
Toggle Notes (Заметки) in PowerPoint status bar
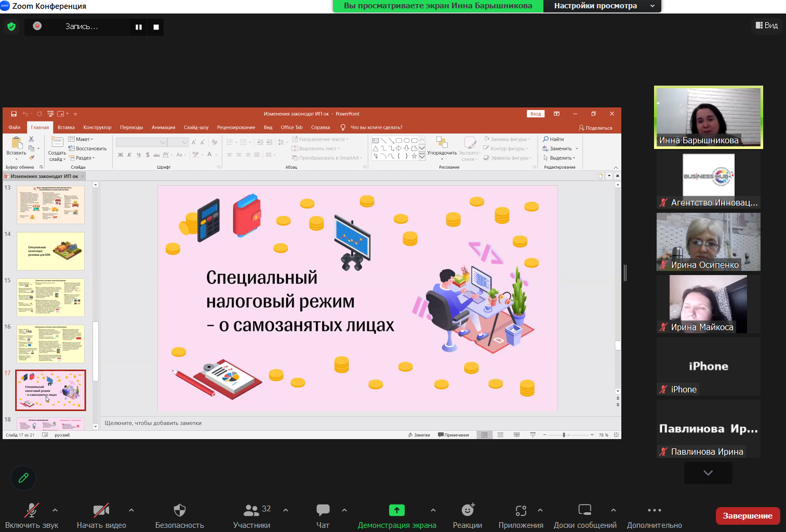pyautogui.click(x=419, y=435)
